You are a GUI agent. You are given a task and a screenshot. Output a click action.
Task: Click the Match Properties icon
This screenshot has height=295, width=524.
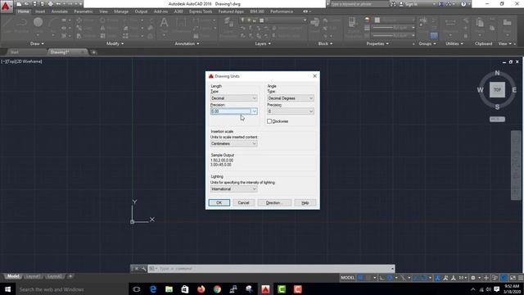(352, 22)
